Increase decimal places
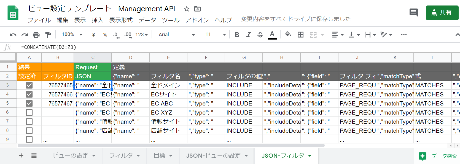This screenshot has width=460, height=164. 128,35
